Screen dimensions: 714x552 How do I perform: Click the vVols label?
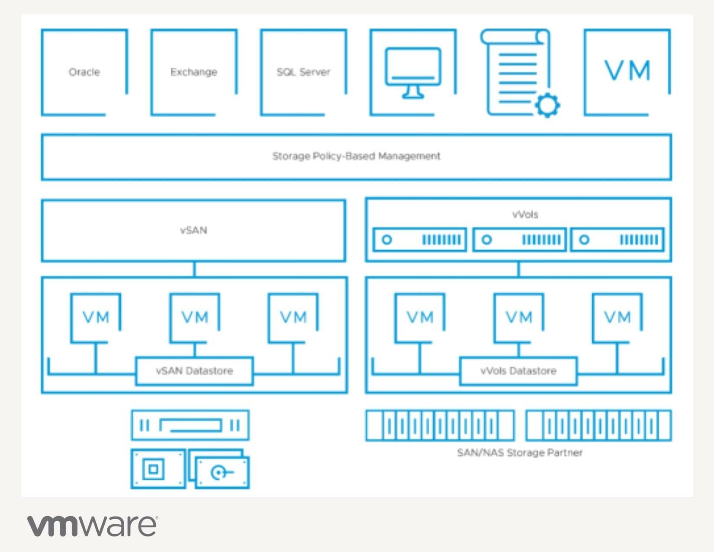tap(525, 214)
